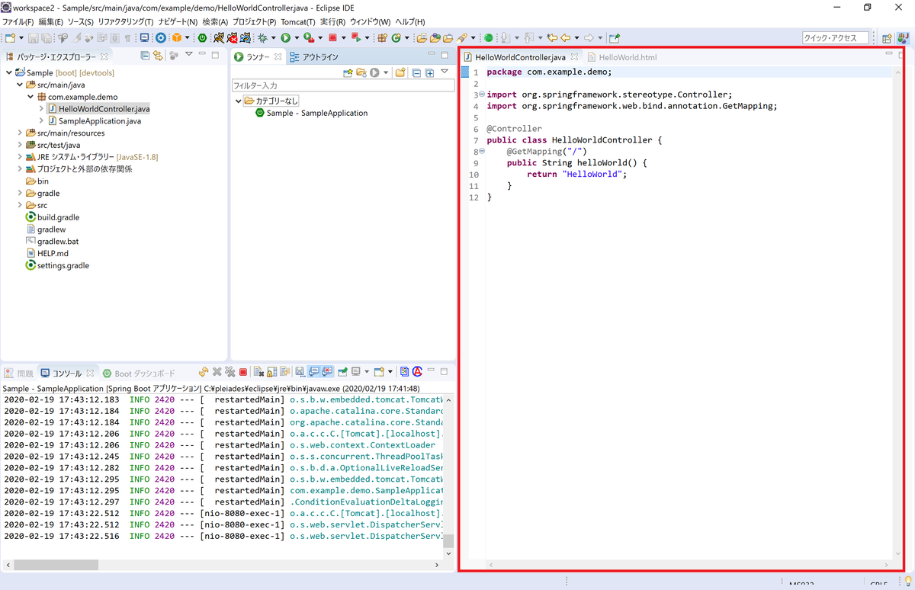The image size is (915, 590).
Task: Restart Tomcat via the third cat icon
Action: [x=245, y=37]
